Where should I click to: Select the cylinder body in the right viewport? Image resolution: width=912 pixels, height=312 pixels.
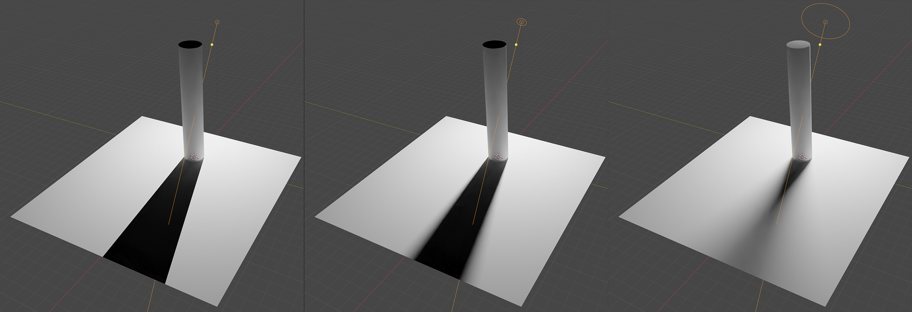click(x=800, y=102)
